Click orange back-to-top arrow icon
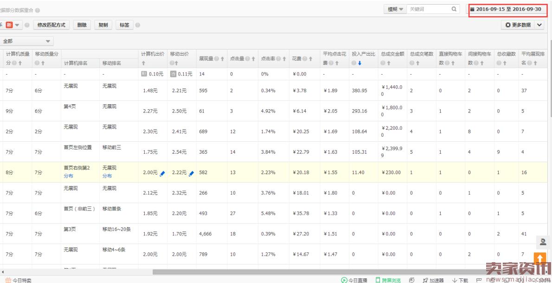Image resolution: width=552 pixels, height=283 pixels. tap(541, 258)
